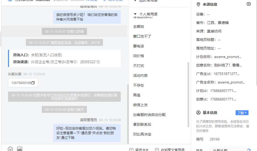Select the quick phrase 要电话
The height and width of the screenshot is (151, 257).
coord(139,46)
